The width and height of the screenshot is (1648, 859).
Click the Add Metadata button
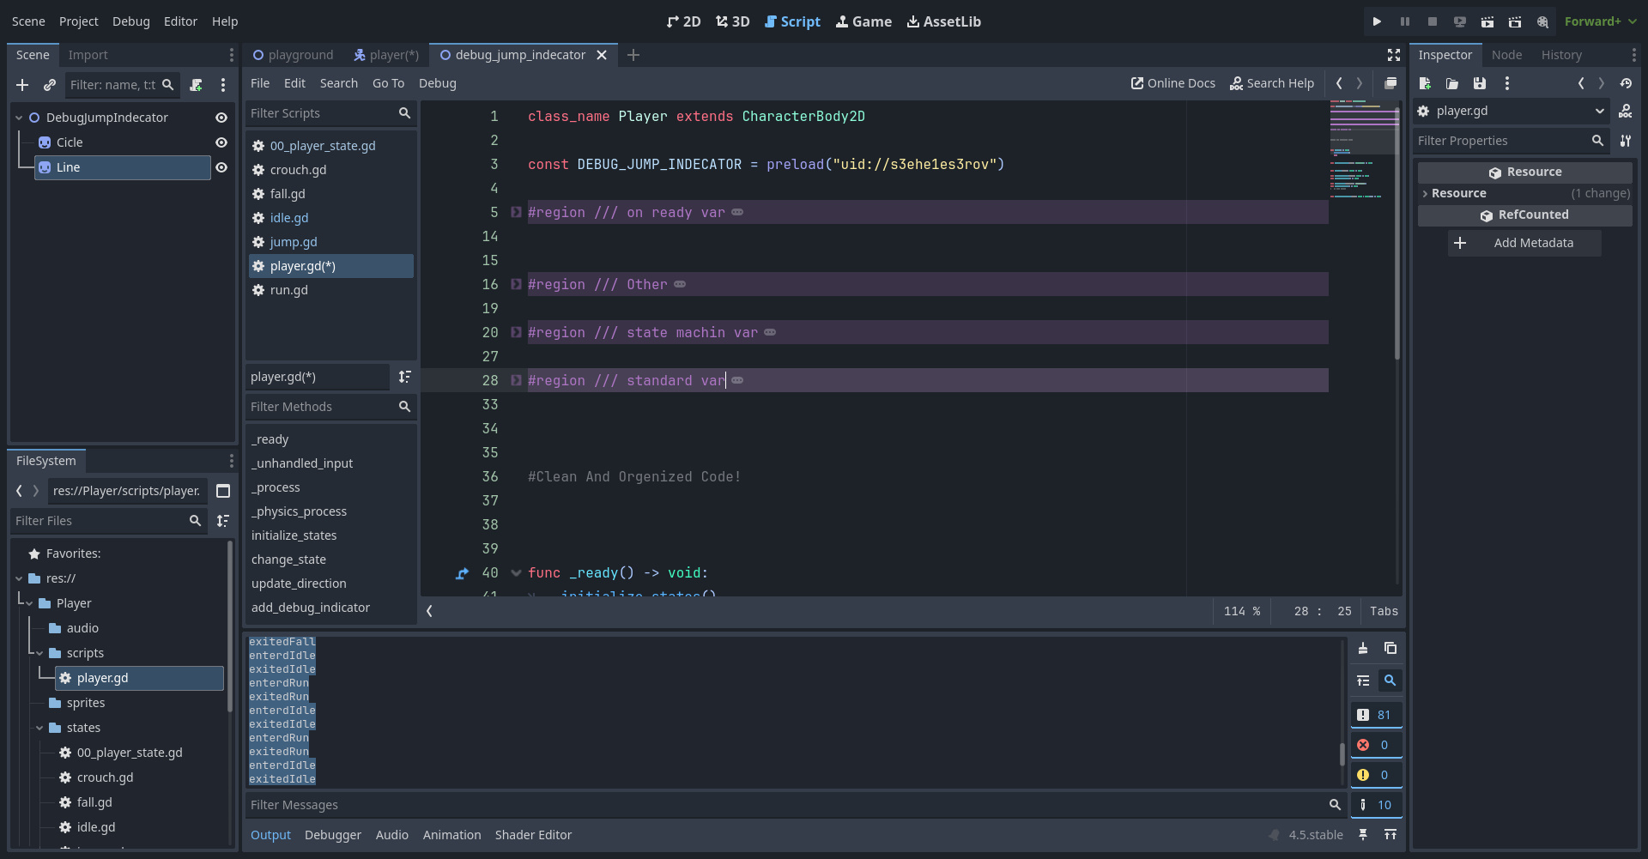[x=1524, y=243]
